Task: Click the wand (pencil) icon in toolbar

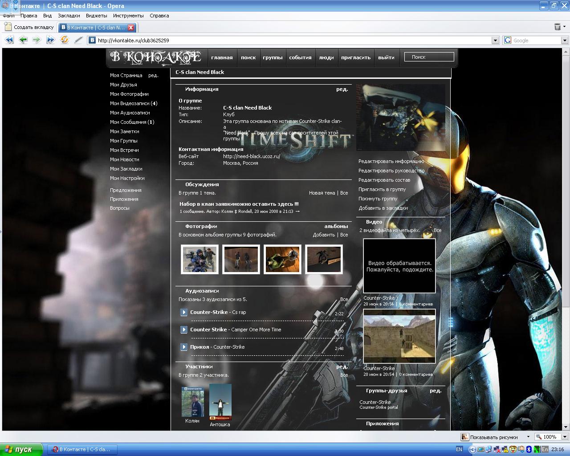Action: (78, 40)
